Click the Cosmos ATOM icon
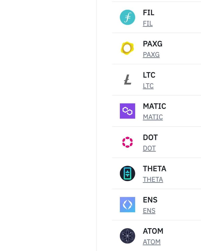 click(127, 236)
